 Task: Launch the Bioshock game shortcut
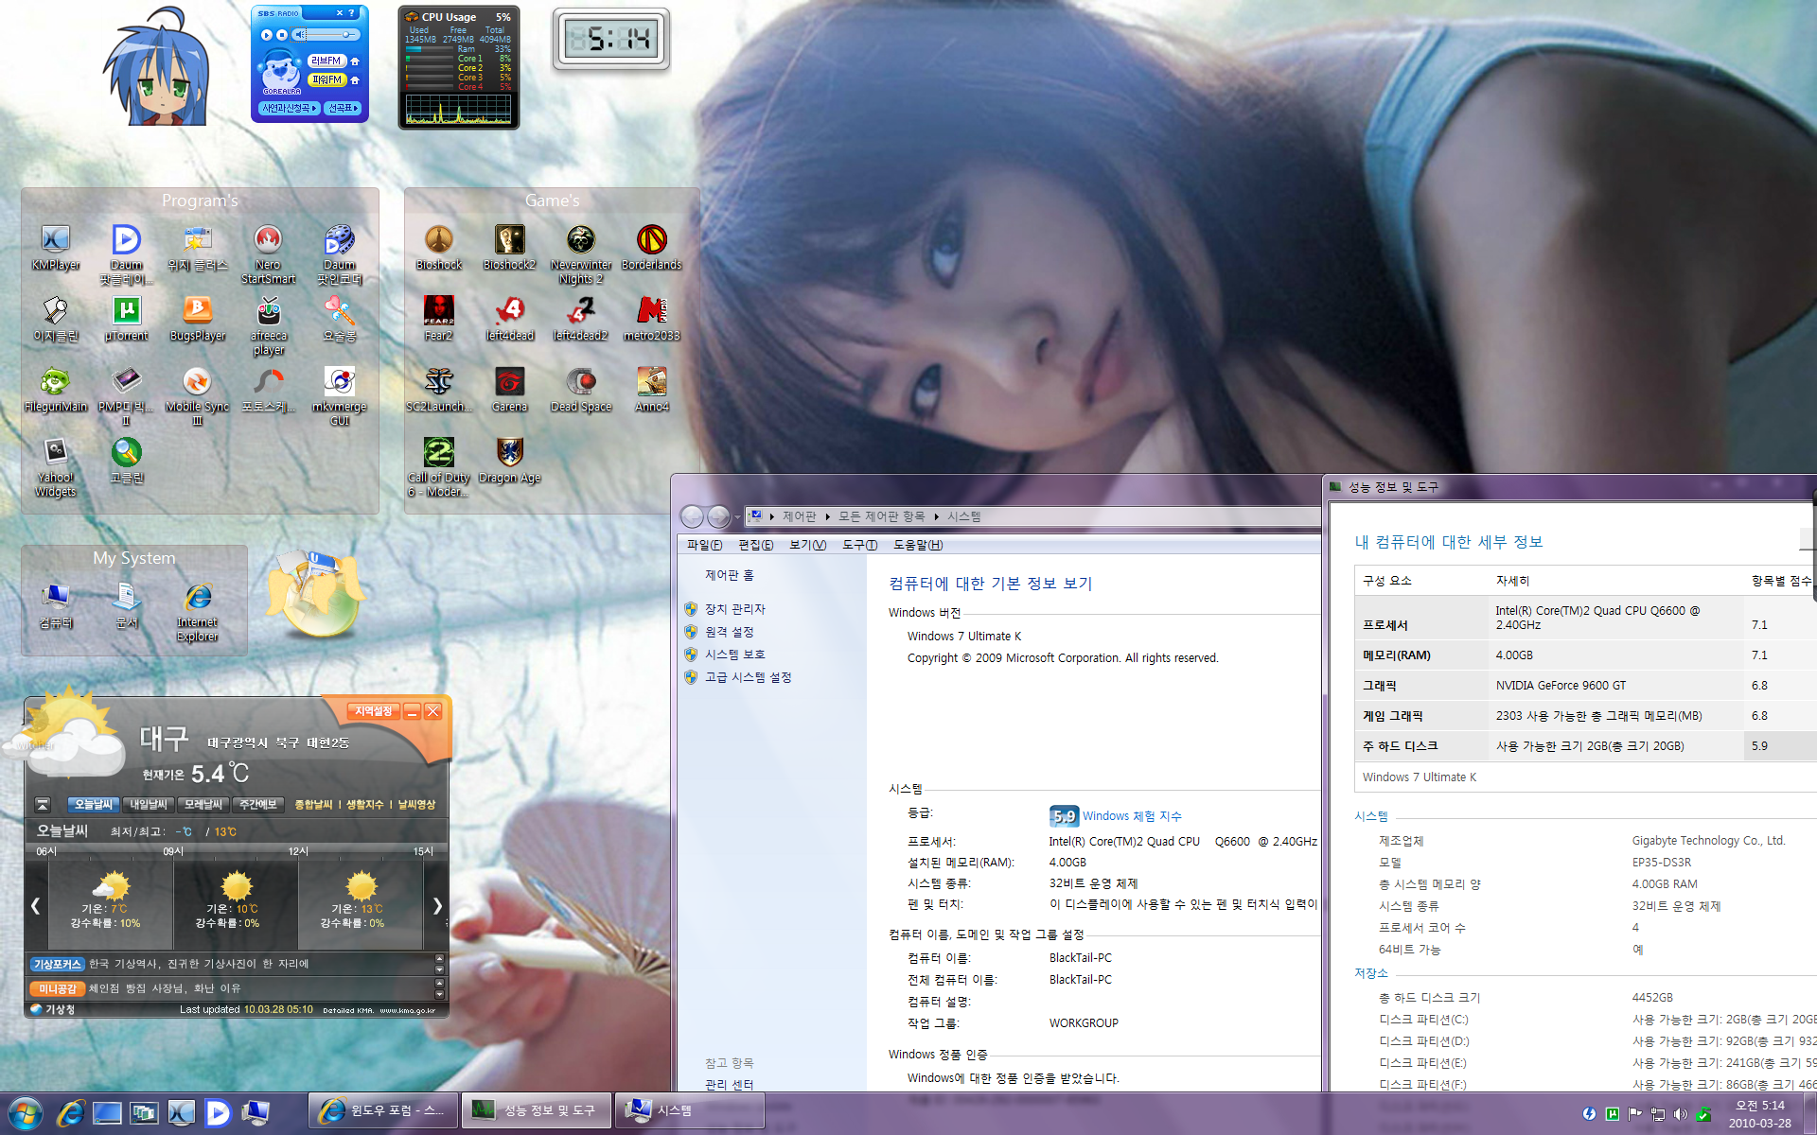pos(438,248)
